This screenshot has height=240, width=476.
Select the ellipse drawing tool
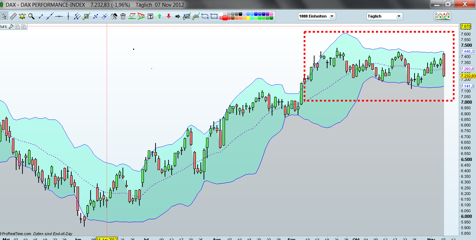(204, 16)
